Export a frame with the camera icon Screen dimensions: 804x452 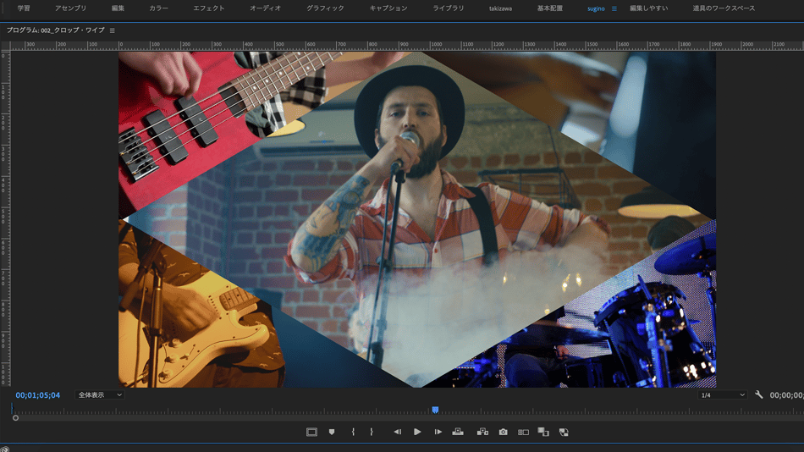pyautogui.click(x=503, y=432)
